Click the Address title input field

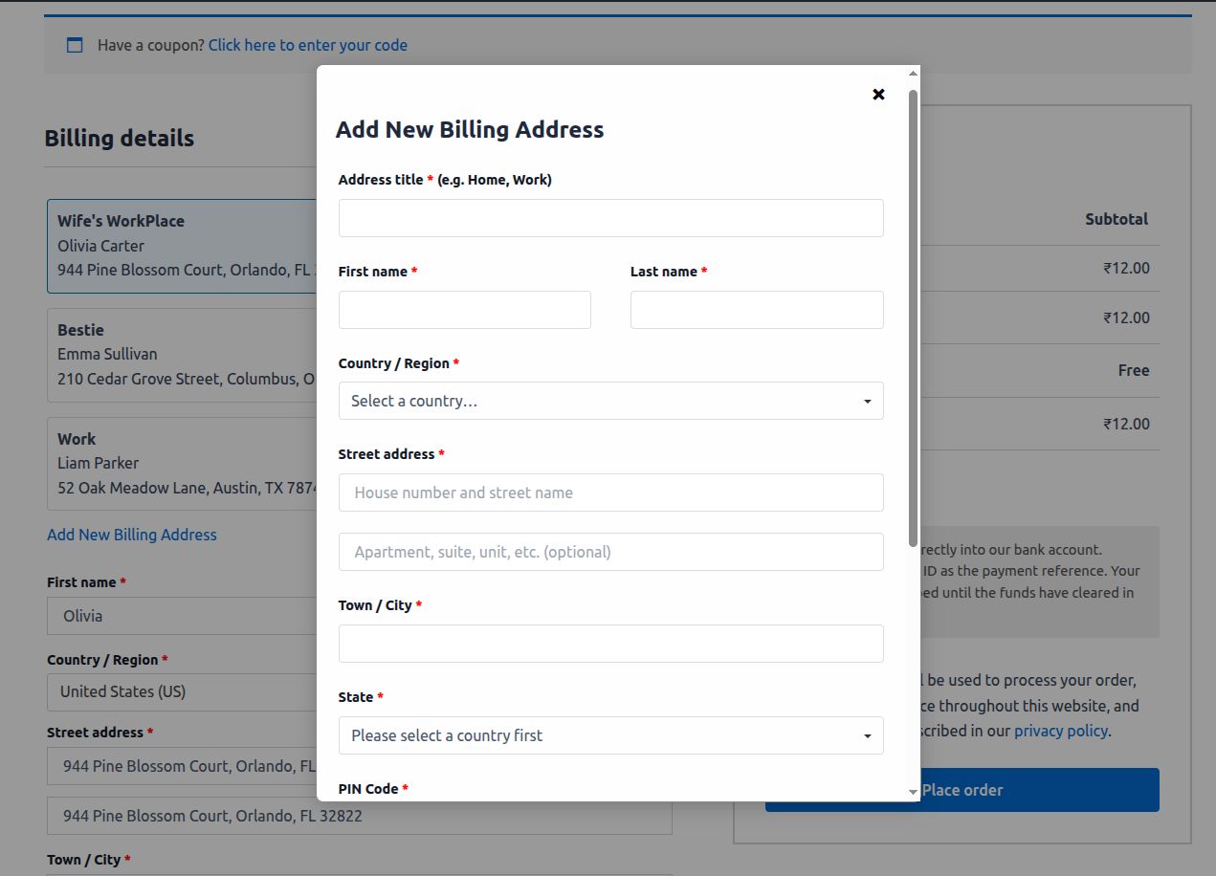pyautogui.click(x=610, y=218)
